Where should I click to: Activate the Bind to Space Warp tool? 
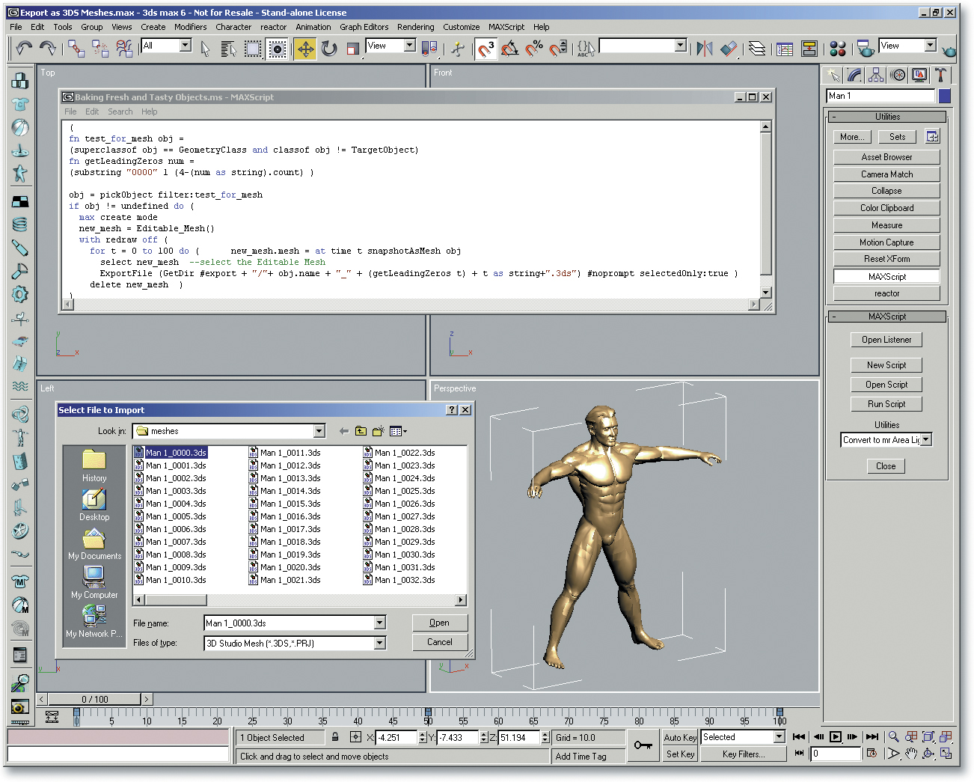[x=124, y=49]
